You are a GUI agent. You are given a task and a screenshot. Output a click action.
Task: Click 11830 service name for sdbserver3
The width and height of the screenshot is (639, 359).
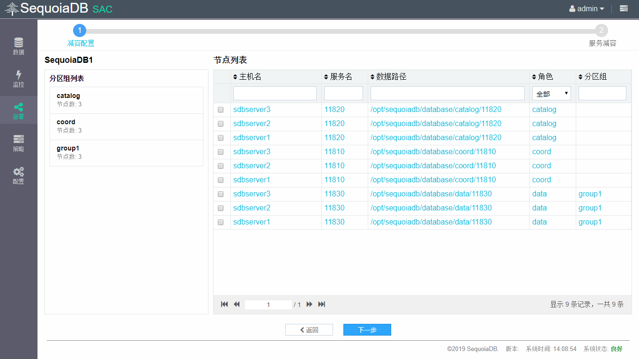tap(334, 194)
